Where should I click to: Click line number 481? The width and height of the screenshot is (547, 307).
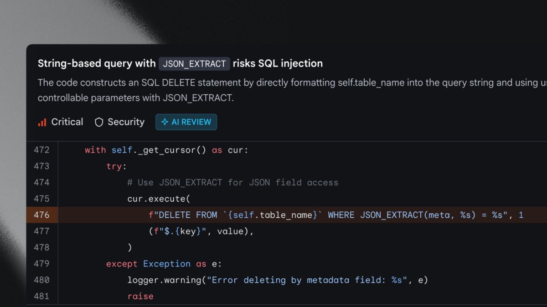click(x=41, y=296)
